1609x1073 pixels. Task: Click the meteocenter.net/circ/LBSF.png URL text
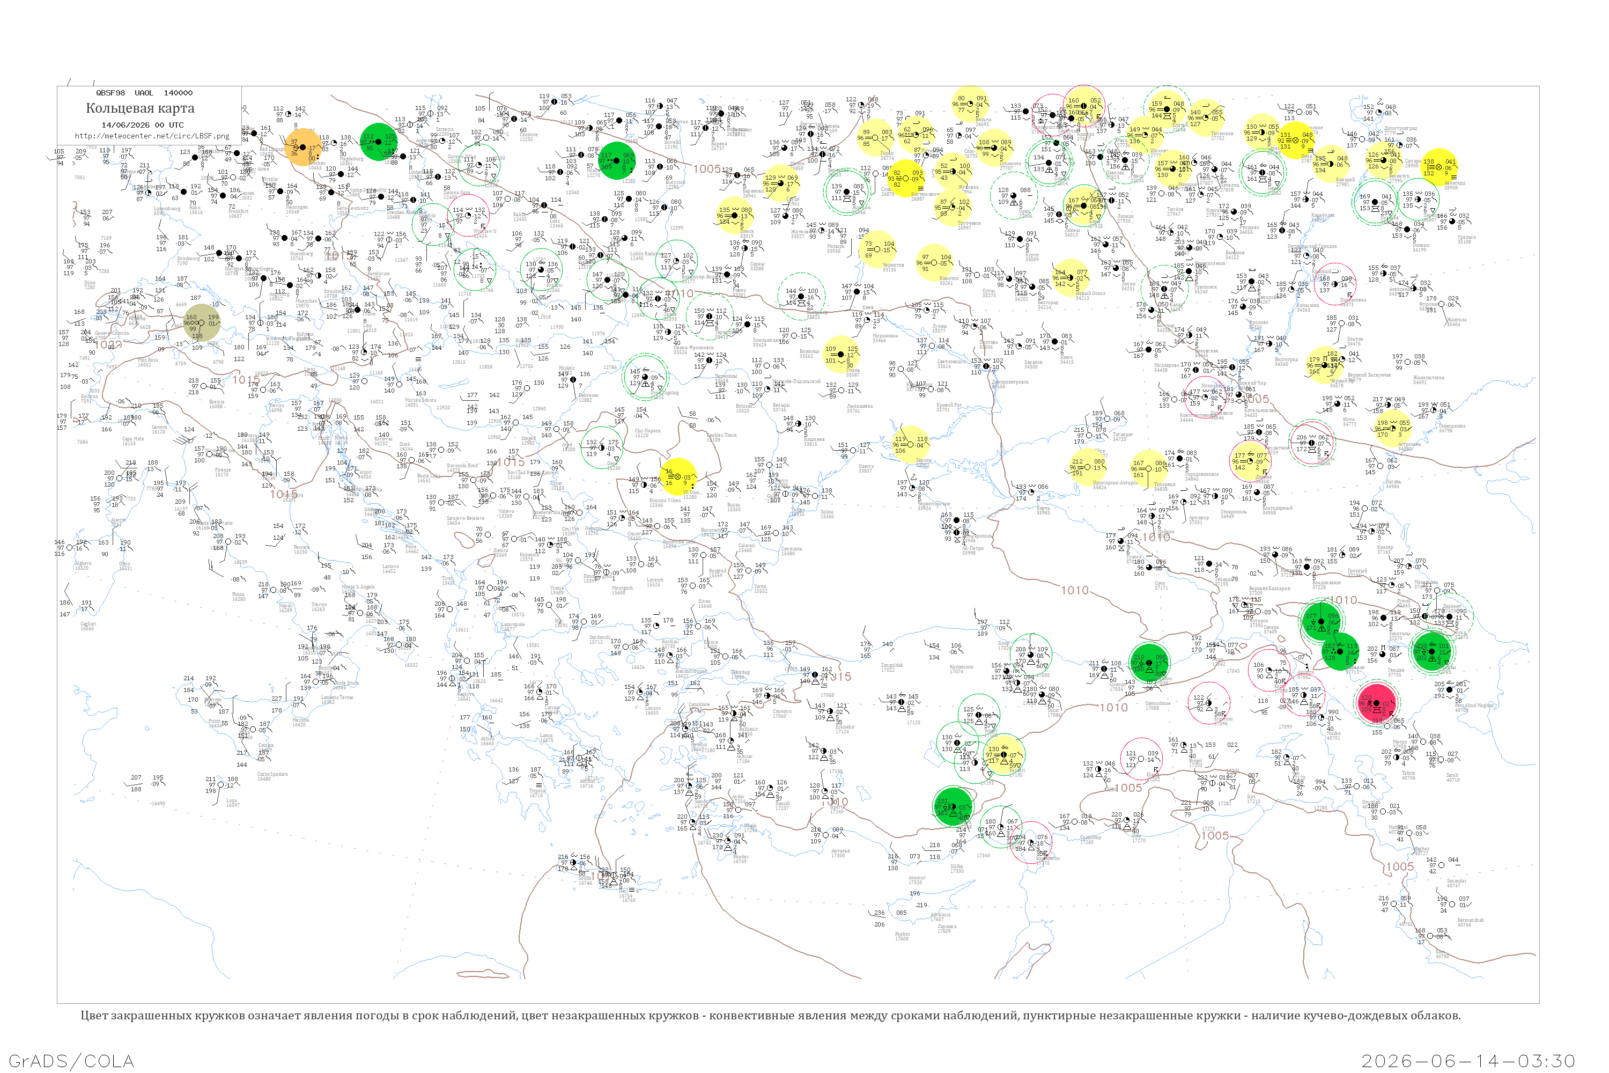152,136
